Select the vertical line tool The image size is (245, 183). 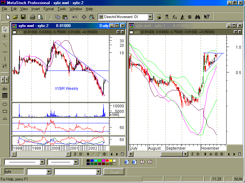point(5,59)
